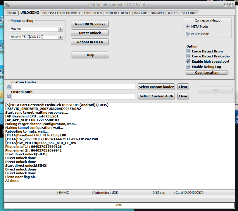Click Select custom loader button
The width and height of the screenshot is (238, 211).
(x=156, y=87)
